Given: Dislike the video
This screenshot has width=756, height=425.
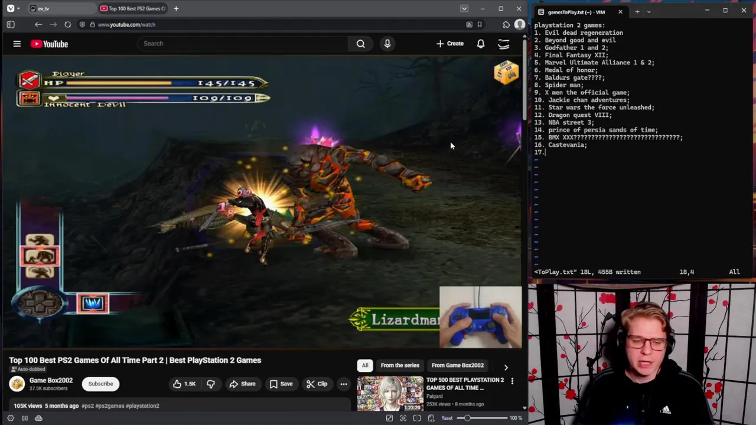Looking at the screenshot, I should tap(211, 384).
